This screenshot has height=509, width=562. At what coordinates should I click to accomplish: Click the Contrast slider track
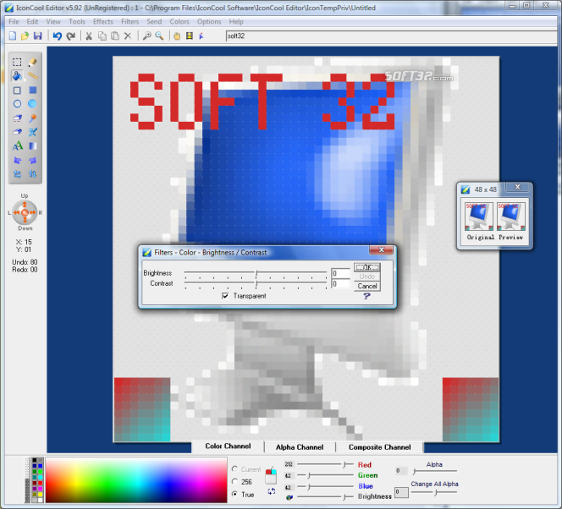tap(256, 284)
